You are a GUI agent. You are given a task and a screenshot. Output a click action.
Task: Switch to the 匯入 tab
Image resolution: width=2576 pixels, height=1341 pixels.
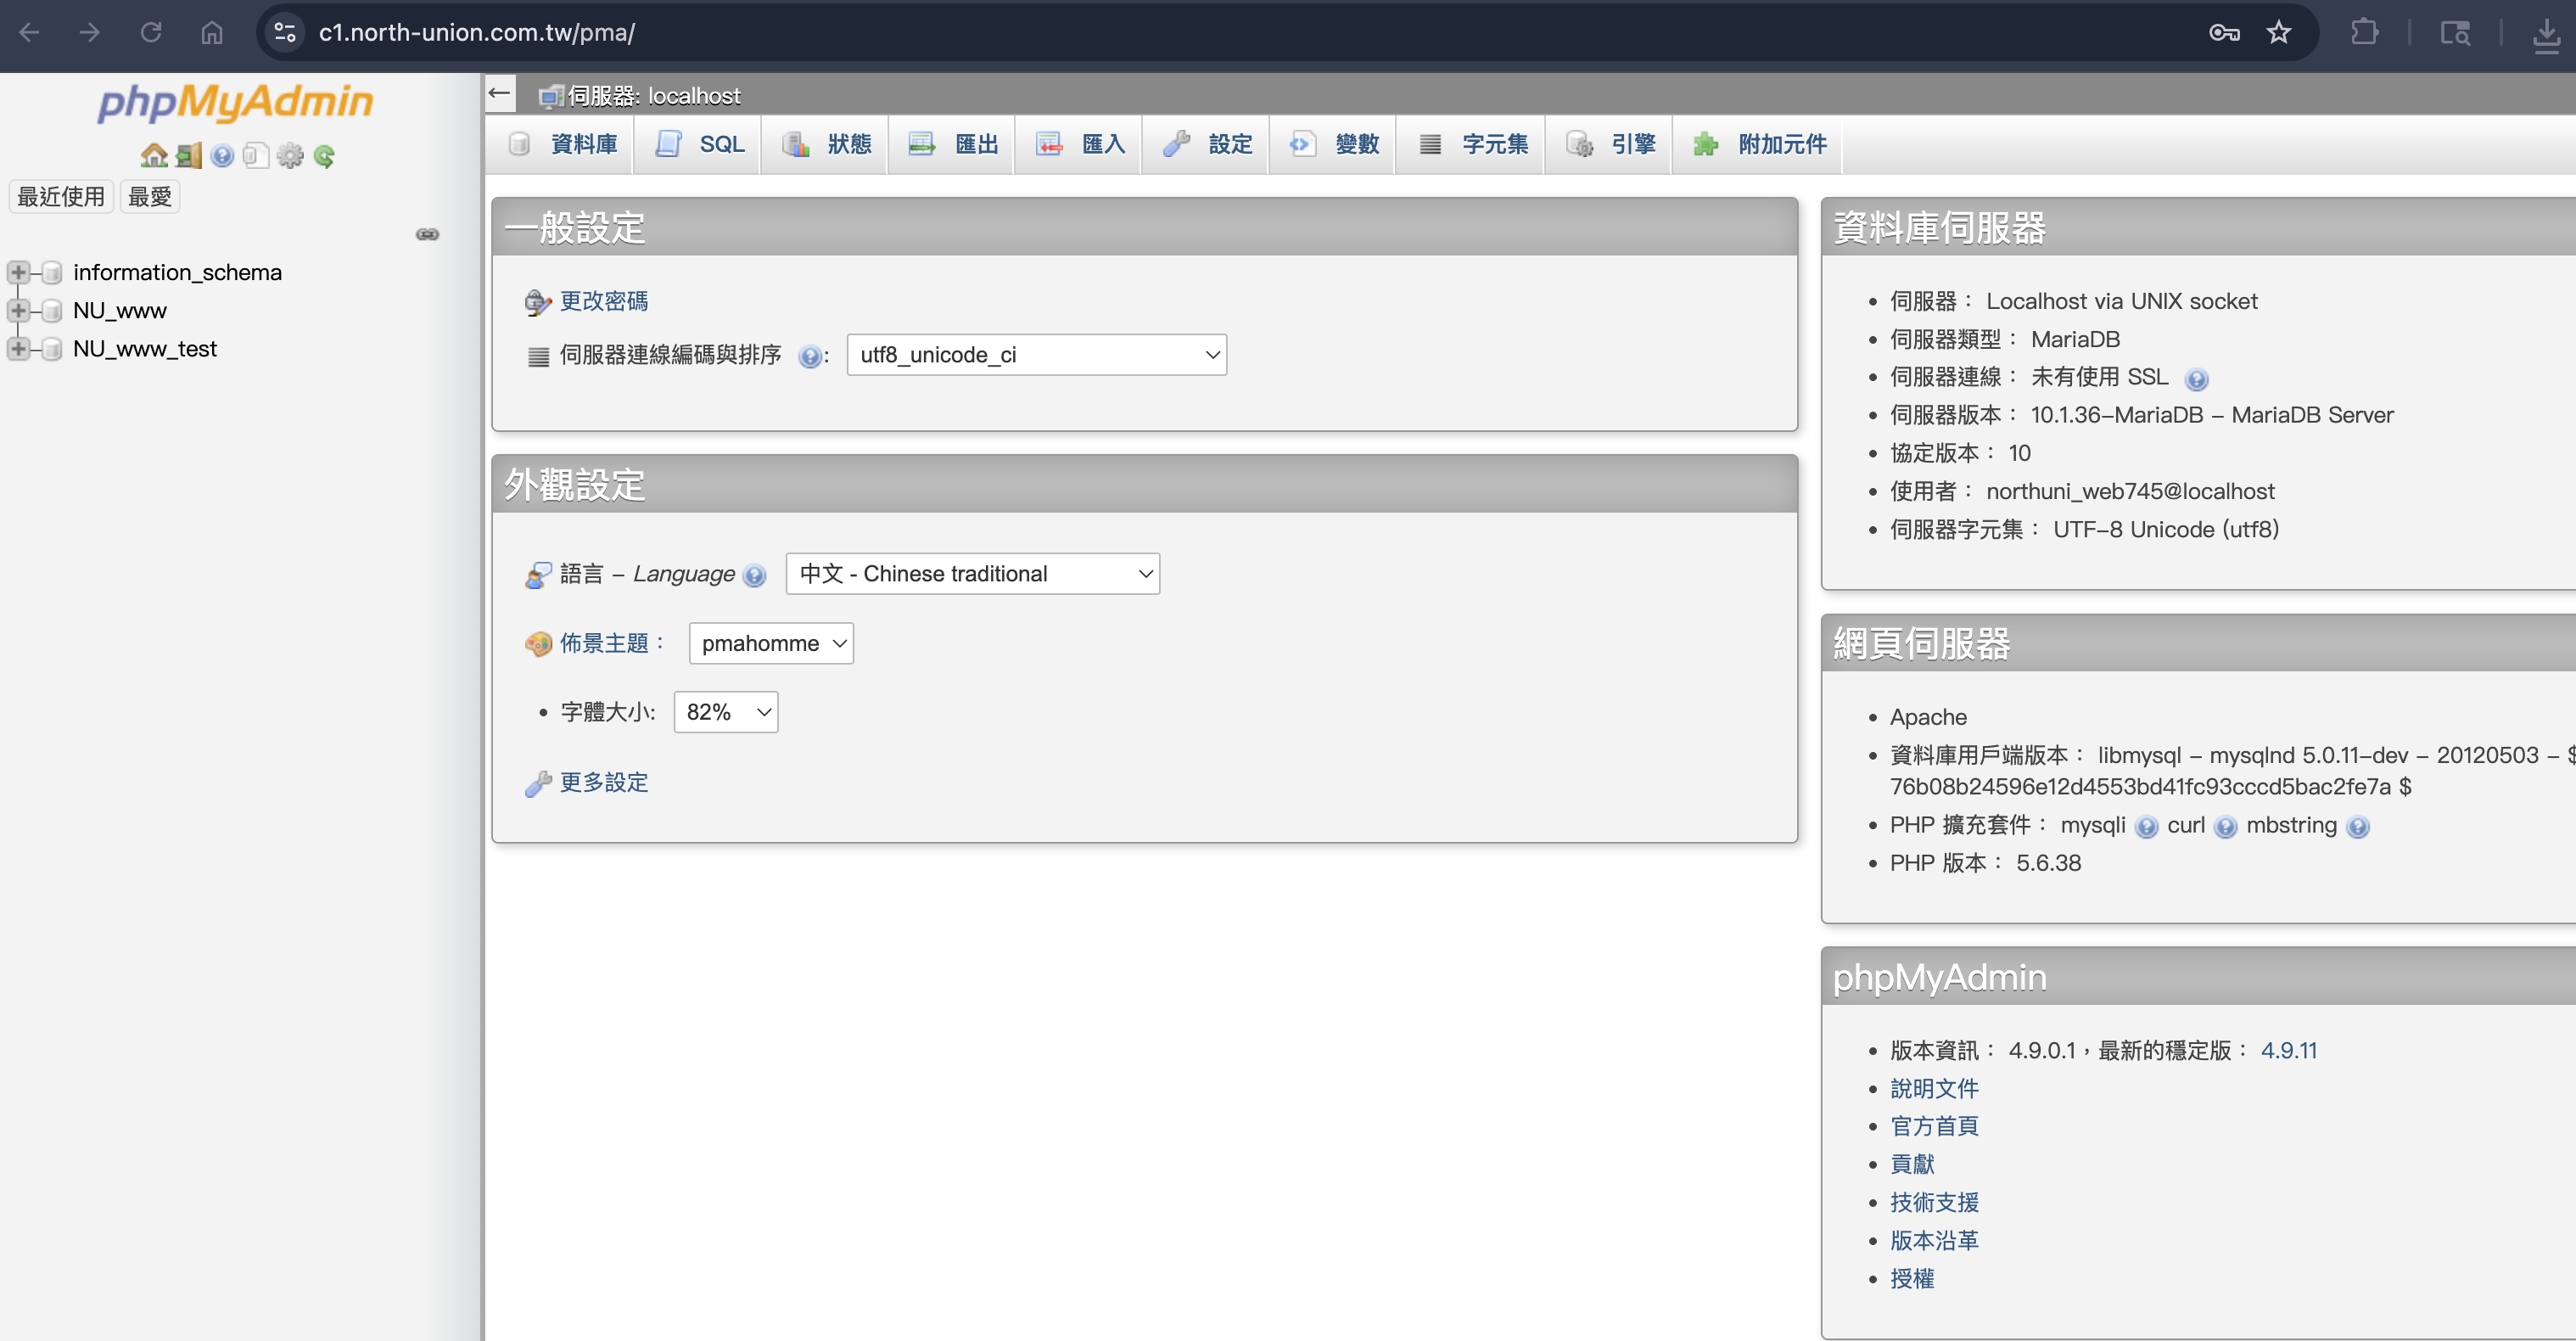[1080, 144]
